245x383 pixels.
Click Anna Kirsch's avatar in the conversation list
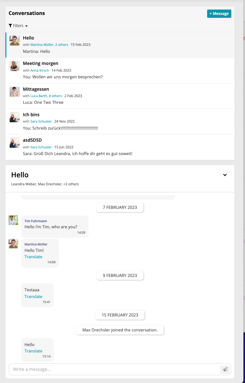[x=14, y=66]
